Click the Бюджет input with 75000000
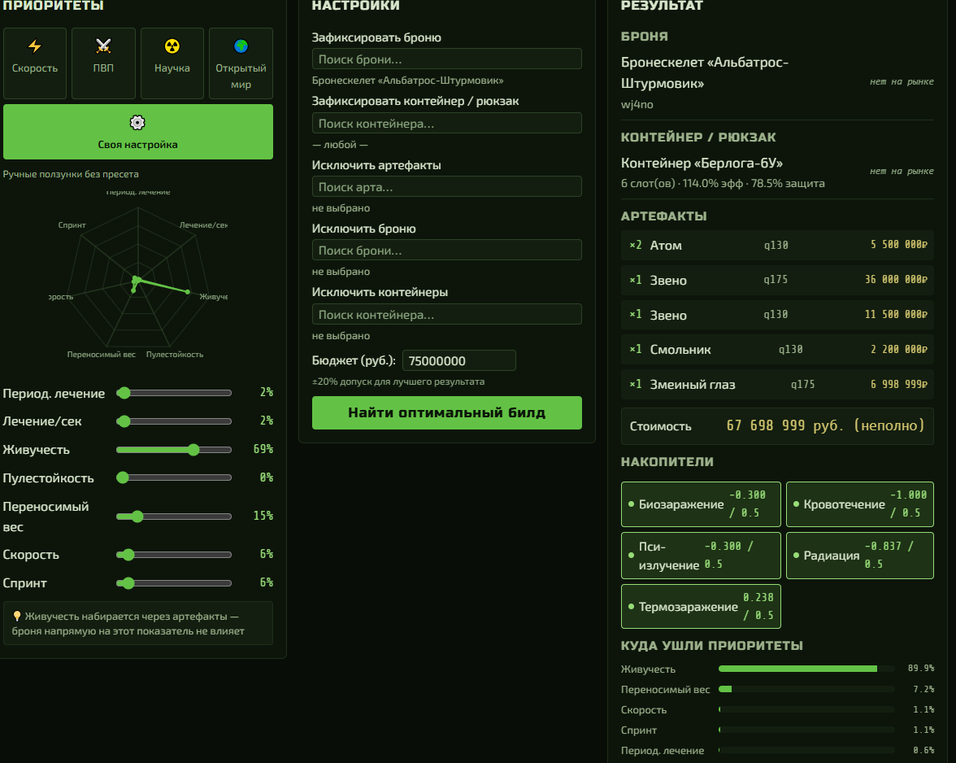Image resolution: width=956 pixels, height=763 pixels. (x=459, y=360)
